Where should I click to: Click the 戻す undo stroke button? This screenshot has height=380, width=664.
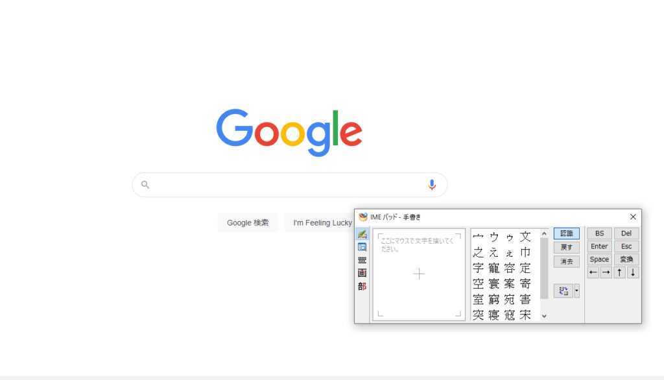pos(567,248)
